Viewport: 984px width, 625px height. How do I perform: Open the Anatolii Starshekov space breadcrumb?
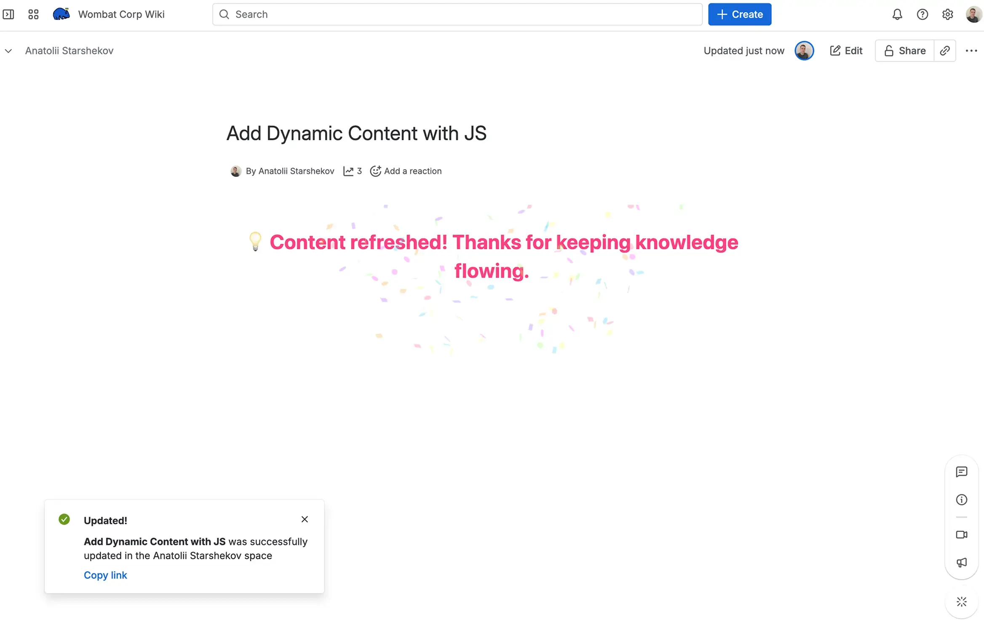pyautogui.click(x=70, y=51)
